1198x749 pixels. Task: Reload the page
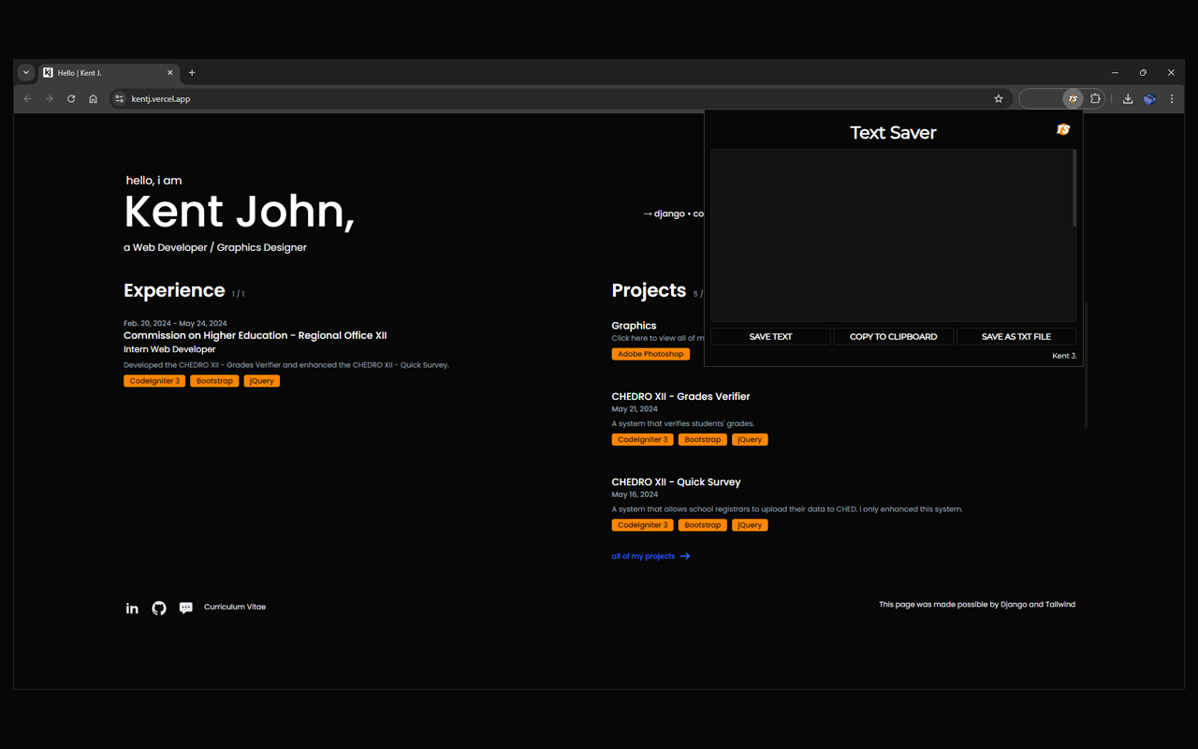[71, 99]
